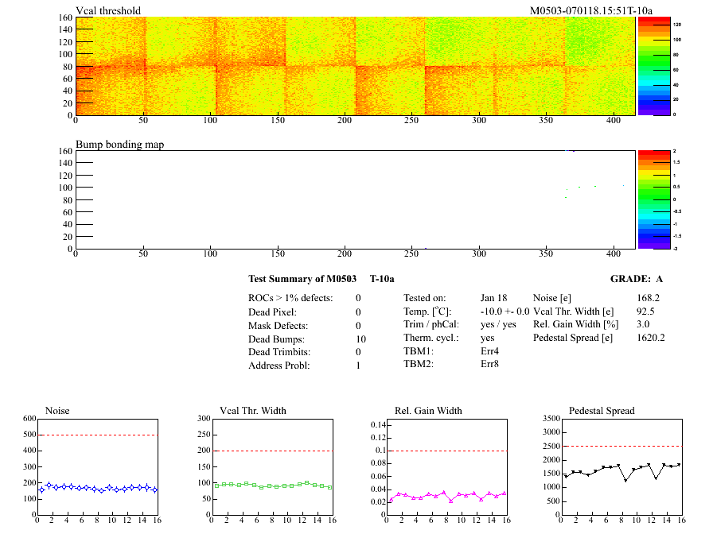Click the Vcal threshold color scale bar
713x534 pixels.
click(653, 66)
